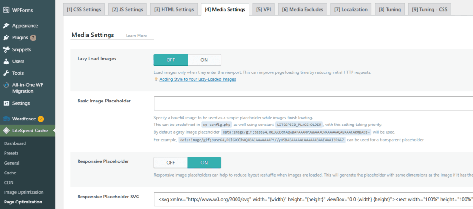Click the Plugins plug icon
Viewport: 473px width, 209px height.
(6, 38)
